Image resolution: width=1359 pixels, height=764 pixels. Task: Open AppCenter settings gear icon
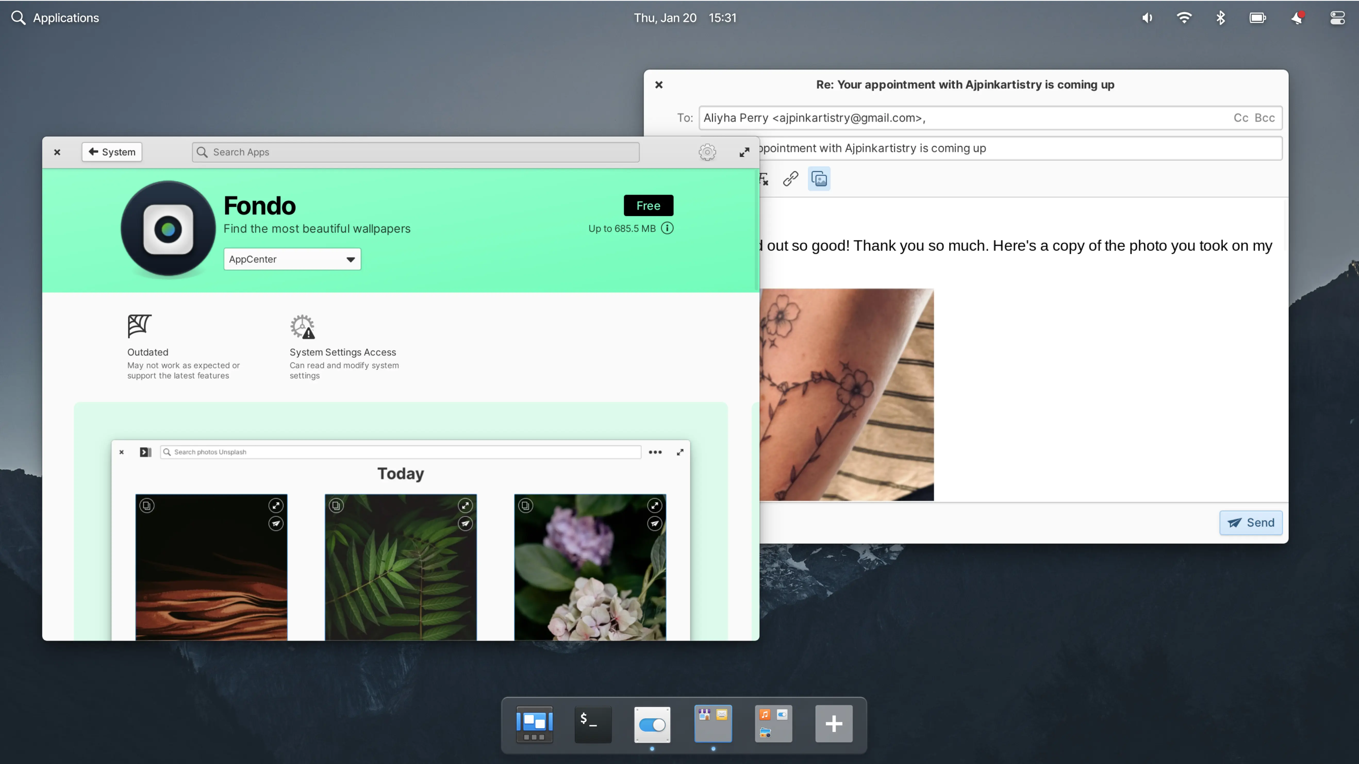pos(707,152)
